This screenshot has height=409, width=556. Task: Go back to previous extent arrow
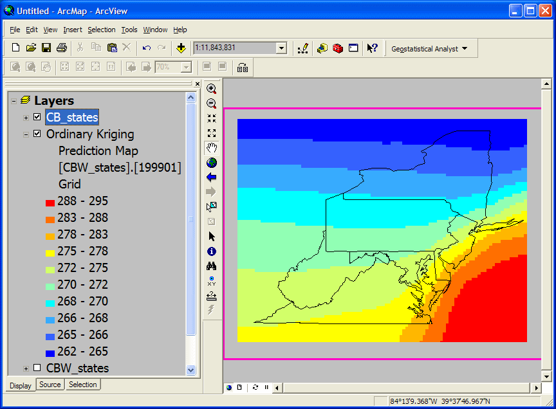[x=211, y=177]
